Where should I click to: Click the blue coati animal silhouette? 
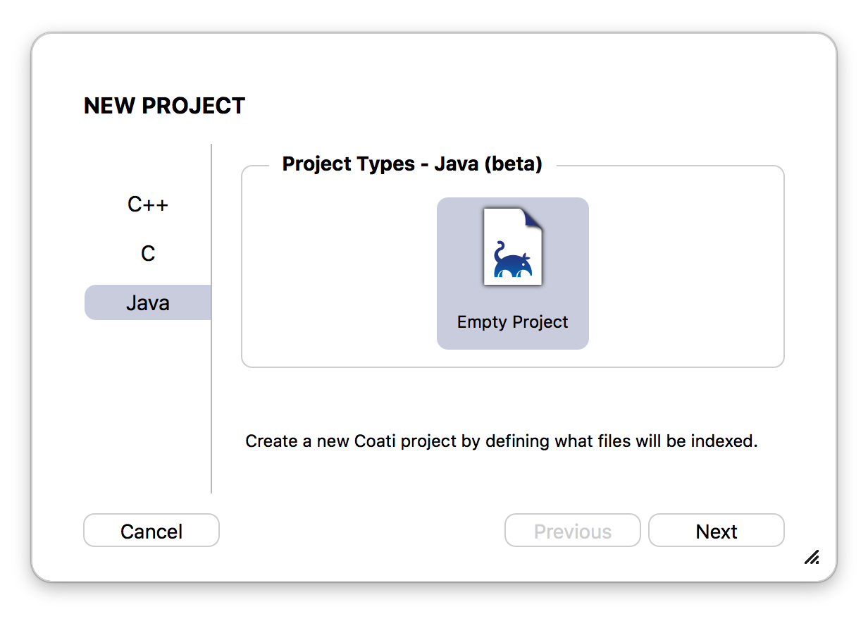click(x=512, y=259)
